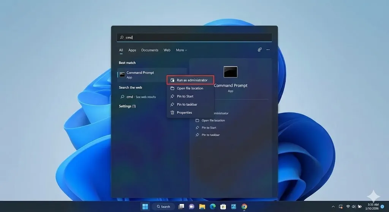This screenshot has height=212, width=389.
Task: Open the three-dot search options menu
Action: pos(268,50)
